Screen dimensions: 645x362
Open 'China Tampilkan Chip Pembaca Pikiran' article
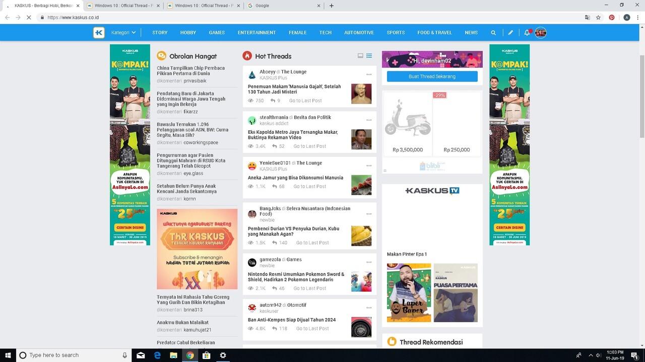pos(190,70)
